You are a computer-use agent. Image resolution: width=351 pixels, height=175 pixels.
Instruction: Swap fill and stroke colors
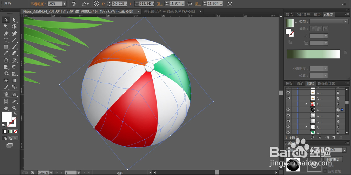[15, 114]
